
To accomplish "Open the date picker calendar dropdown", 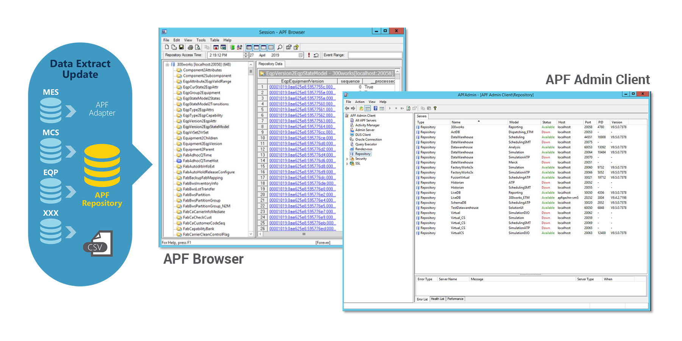I will [300, 55].
